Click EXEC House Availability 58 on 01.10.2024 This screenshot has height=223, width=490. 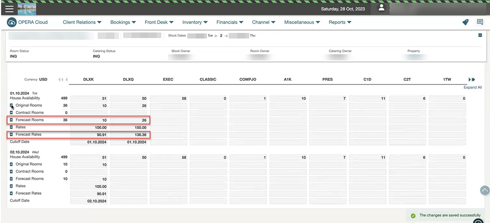168,98
